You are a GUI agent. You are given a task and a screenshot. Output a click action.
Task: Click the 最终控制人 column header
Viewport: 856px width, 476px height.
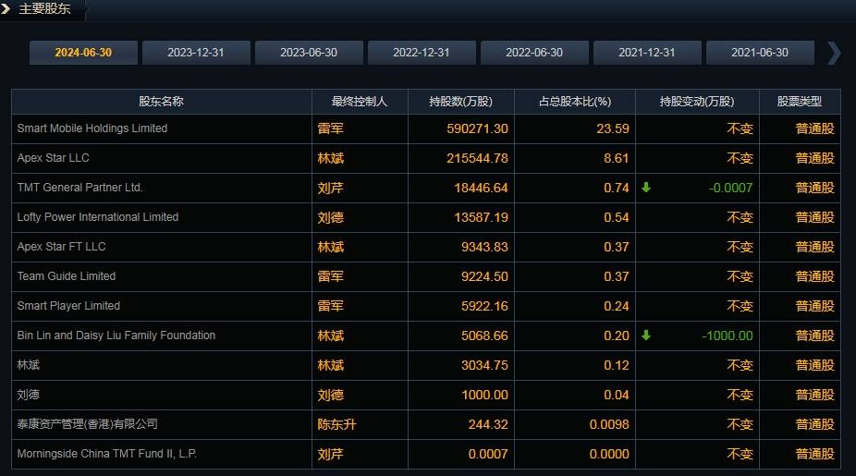(x=360, y=102)
